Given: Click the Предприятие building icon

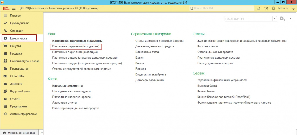Looking at the screenshot, I should point(6,106).
